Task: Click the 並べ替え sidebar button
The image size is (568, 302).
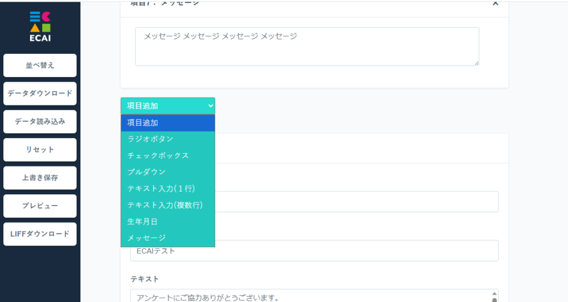Action: [40, 66]
